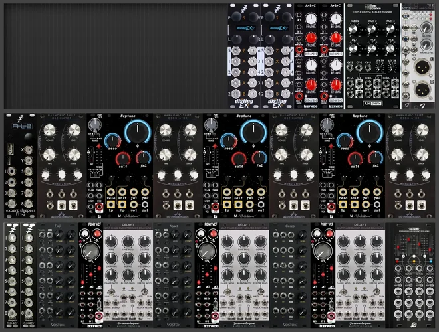The height and width of the screenshot is (332, 439).
Task: Click the "expert sleepers FH-2" label
Action: tap(21, 212)
